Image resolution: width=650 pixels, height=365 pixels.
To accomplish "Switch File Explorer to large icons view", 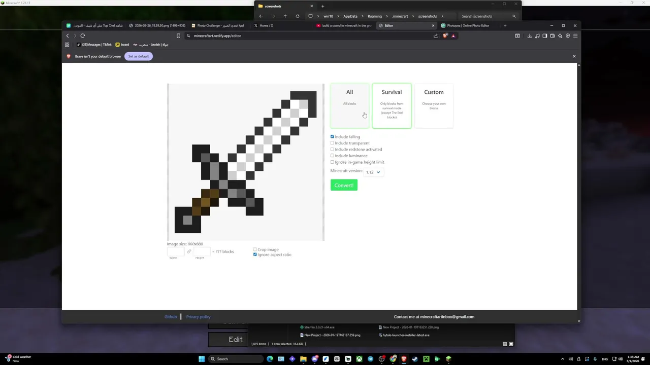I will click(x=511, y=344).
